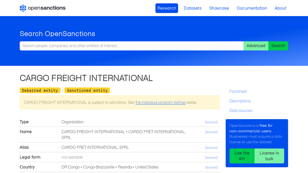
Task: Jump to the Factsheet section
Action: click(238, 91)
